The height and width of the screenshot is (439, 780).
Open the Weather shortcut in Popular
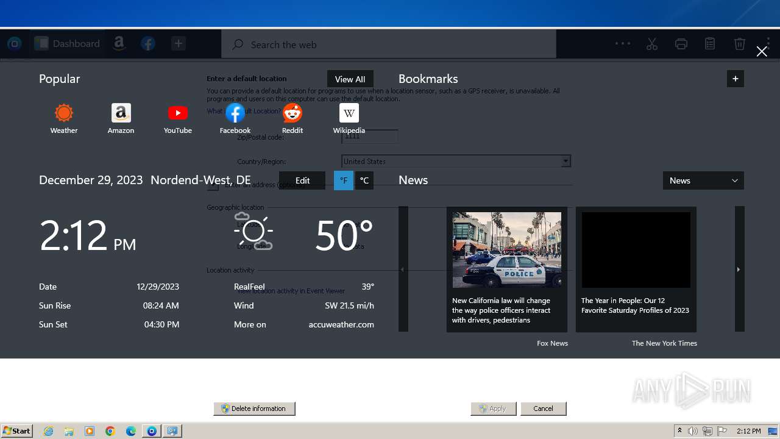tap(63, 118)
